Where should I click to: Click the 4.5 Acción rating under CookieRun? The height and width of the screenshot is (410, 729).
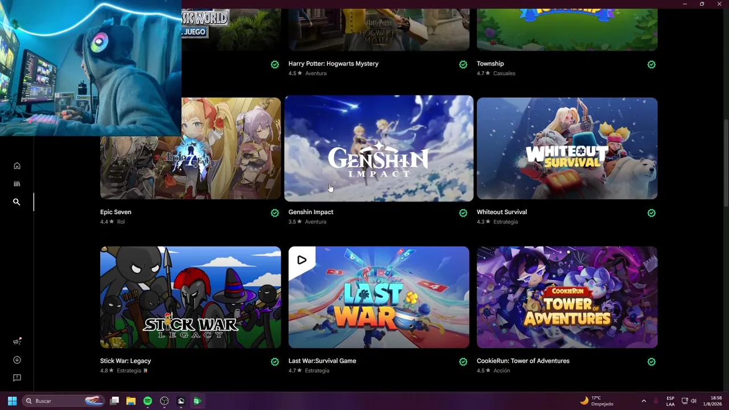click(x=493, y=370)
